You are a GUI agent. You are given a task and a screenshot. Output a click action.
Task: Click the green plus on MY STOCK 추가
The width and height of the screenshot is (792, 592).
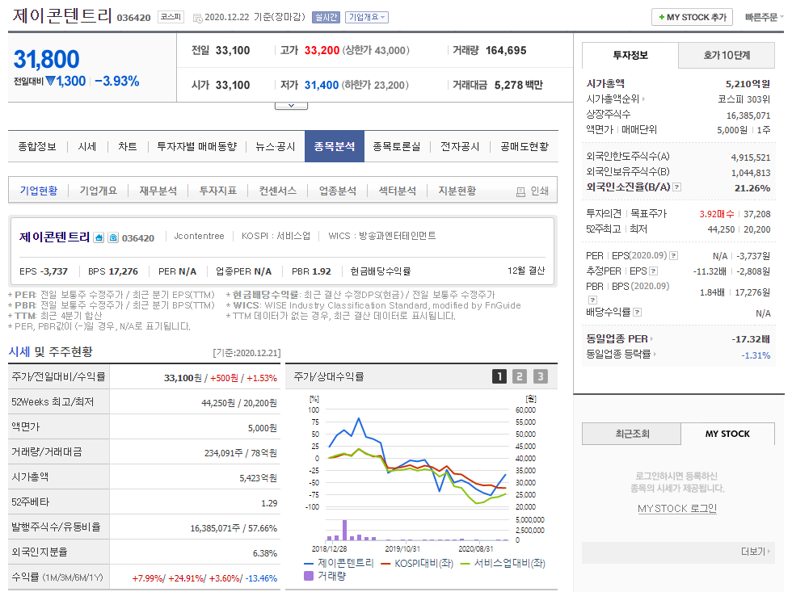[x=661, y=17]
